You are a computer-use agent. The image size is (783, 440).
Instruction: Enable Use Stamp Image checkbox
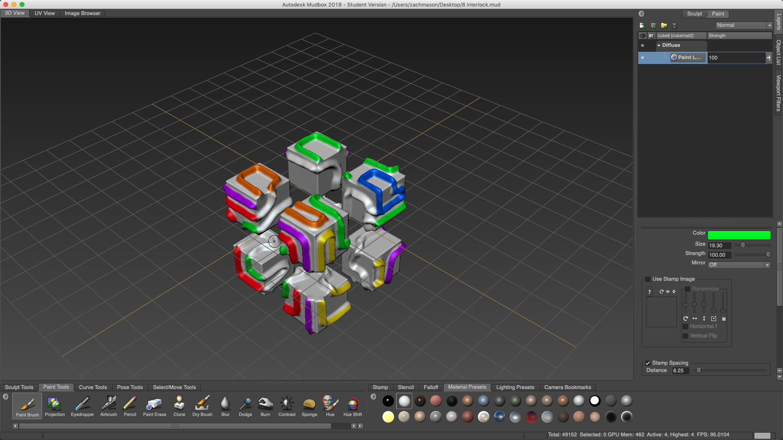click(x=648, y=279)
